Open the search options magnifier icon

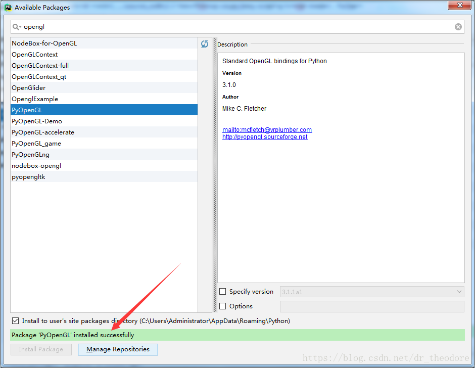[17, 27]
